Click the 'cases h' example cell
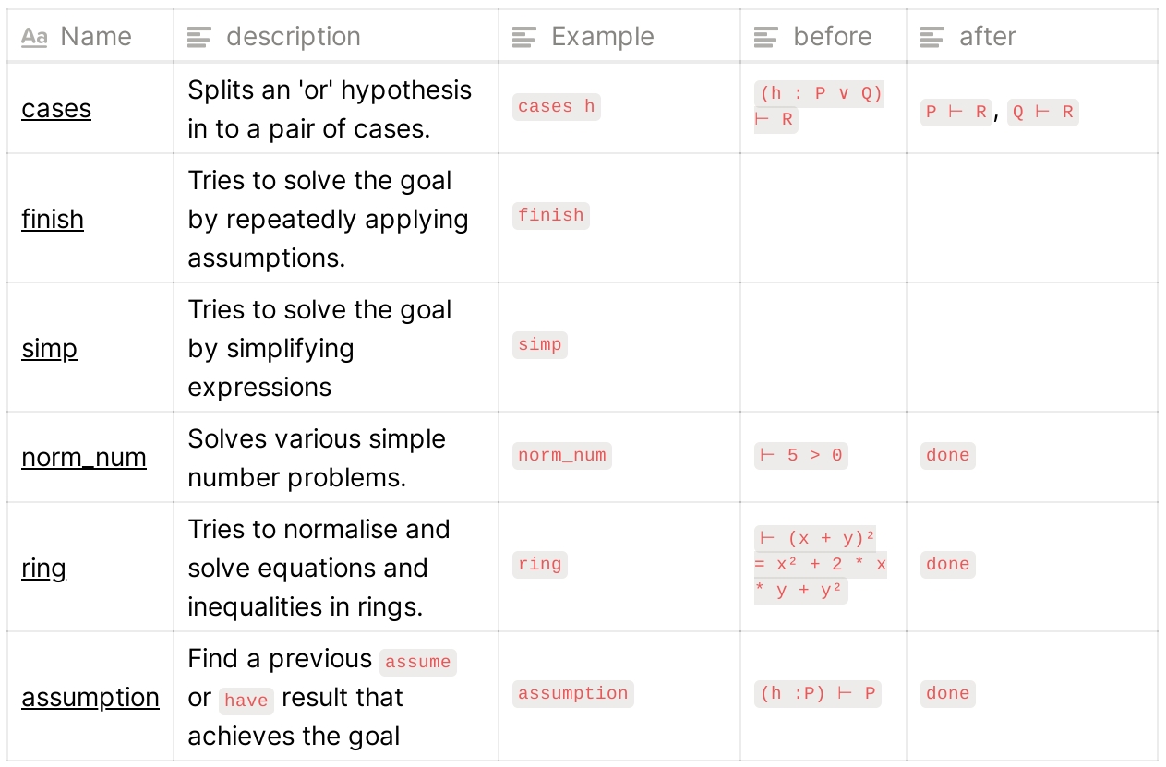 pyautogui.click(x=557, y=107)
